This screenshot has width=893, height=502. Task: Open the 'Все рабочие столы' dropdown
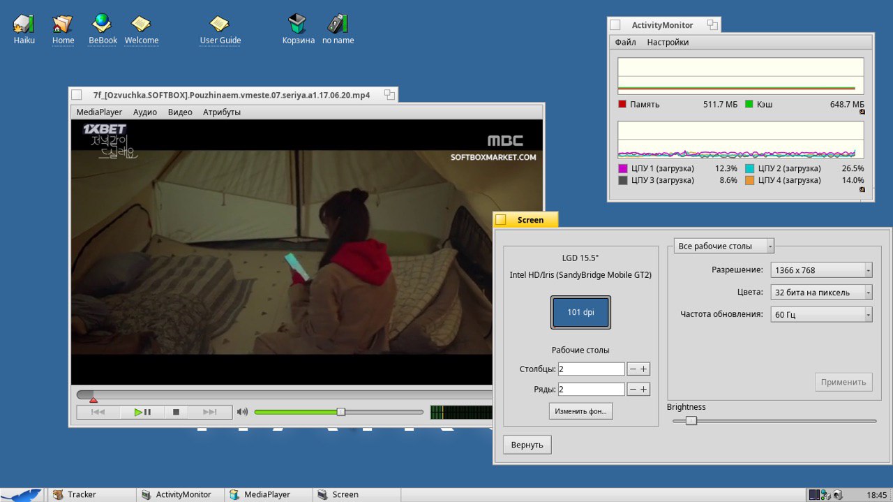click(x=724, y=246)
